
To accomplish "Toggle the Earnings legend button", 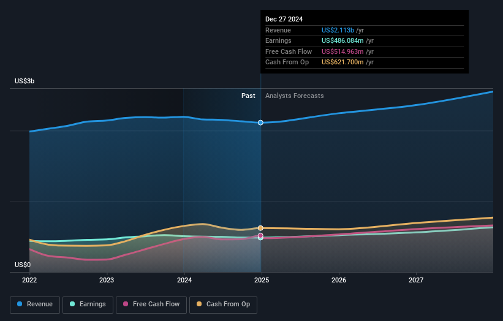I will tap(88, 304).
